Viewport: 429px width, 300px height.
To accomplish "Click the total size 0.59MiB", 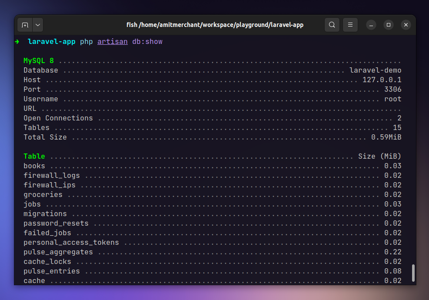I will tap(386, 137).
